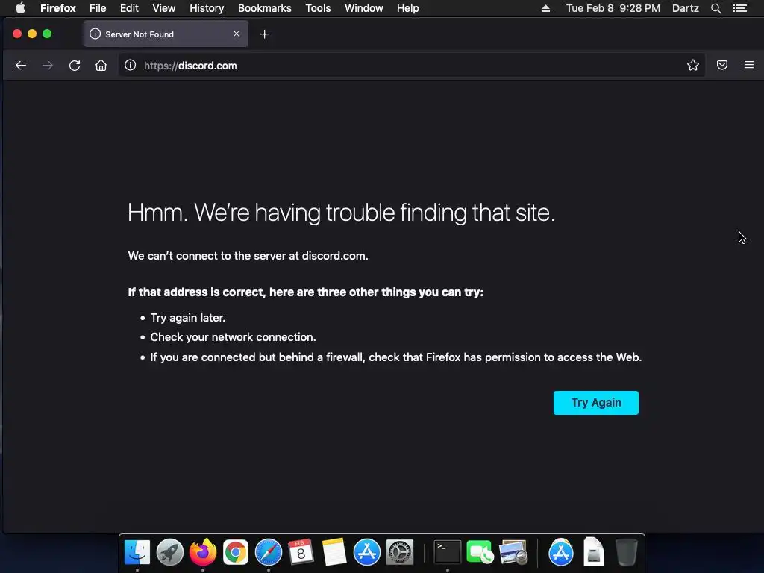Open the History menu
Viewport: 764px width, 573px height.
pos(207,8)
